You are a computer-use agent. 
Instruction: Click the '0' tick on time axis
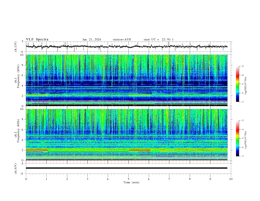26,179
